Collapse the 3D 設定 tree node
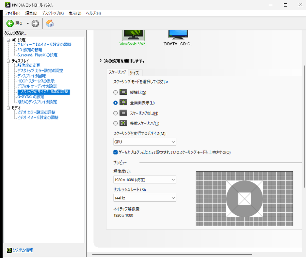The height and width of the screenshot is (258, 306). [x=8, y=40]
